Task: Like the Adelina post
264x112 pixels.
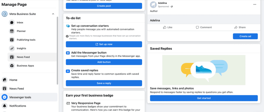Action: coord(168,27)
